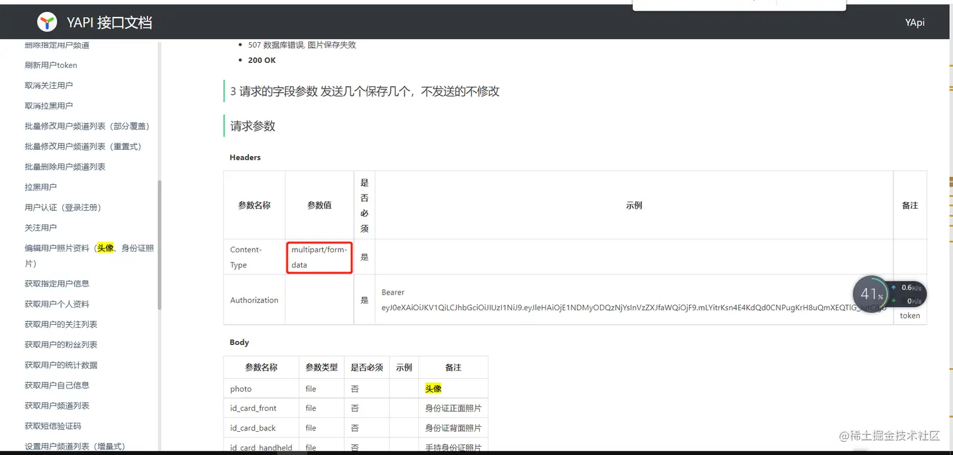Click the sidebar scrollbar thumb
Image resolution: width=953 pixels, height=455 pixels.
click(x=159, y=245)
